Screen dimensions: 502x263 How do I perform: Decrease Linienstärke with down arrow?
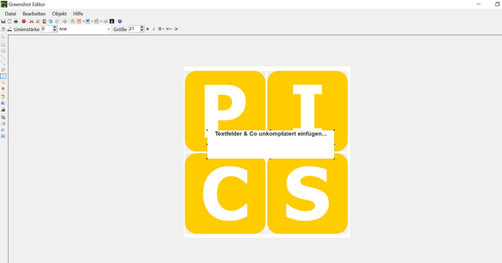pos(54,31)
